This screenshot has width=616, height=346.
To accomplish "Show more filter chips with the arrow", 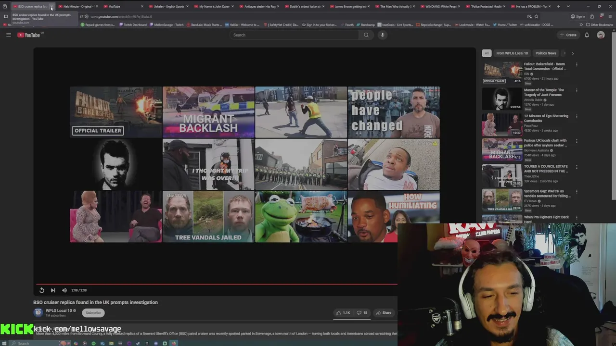I will [x=572, y=53].
